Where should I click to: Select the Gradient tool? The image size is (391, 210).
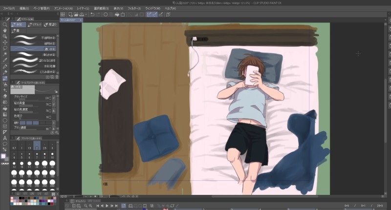(x=5, y=114)
